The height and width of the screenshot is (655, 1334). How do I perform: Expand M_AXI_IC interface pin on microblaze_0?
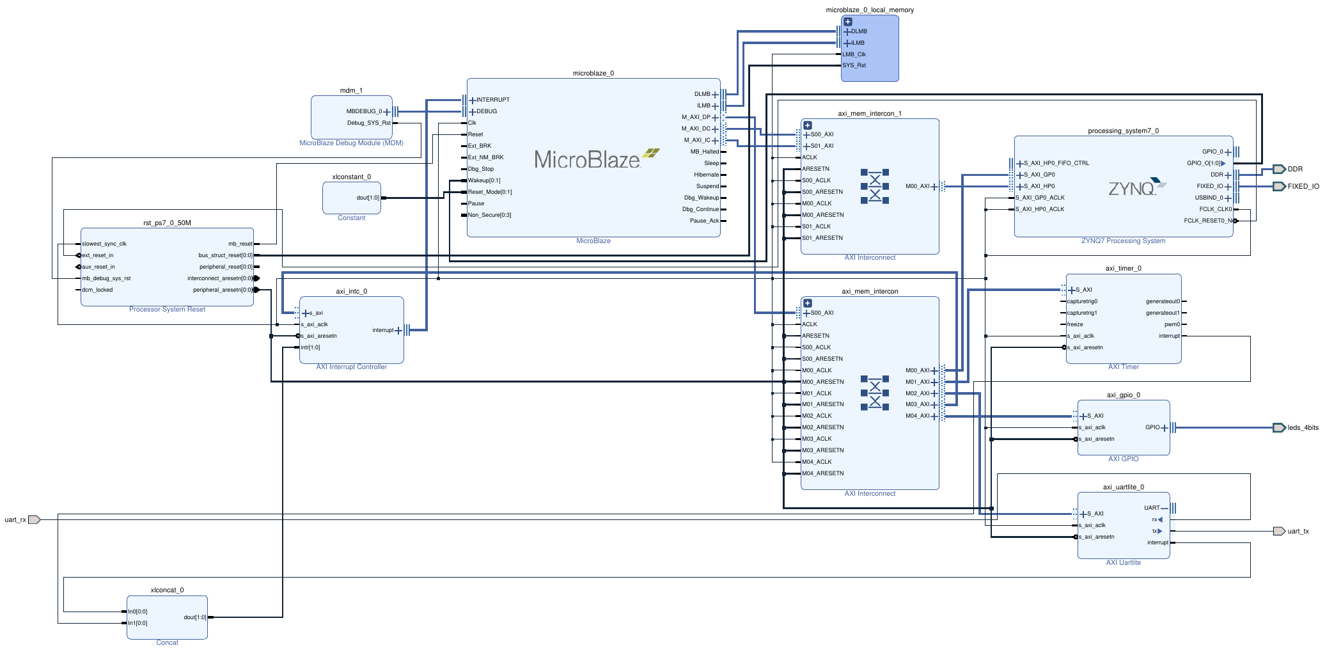(x=716, y=141)
